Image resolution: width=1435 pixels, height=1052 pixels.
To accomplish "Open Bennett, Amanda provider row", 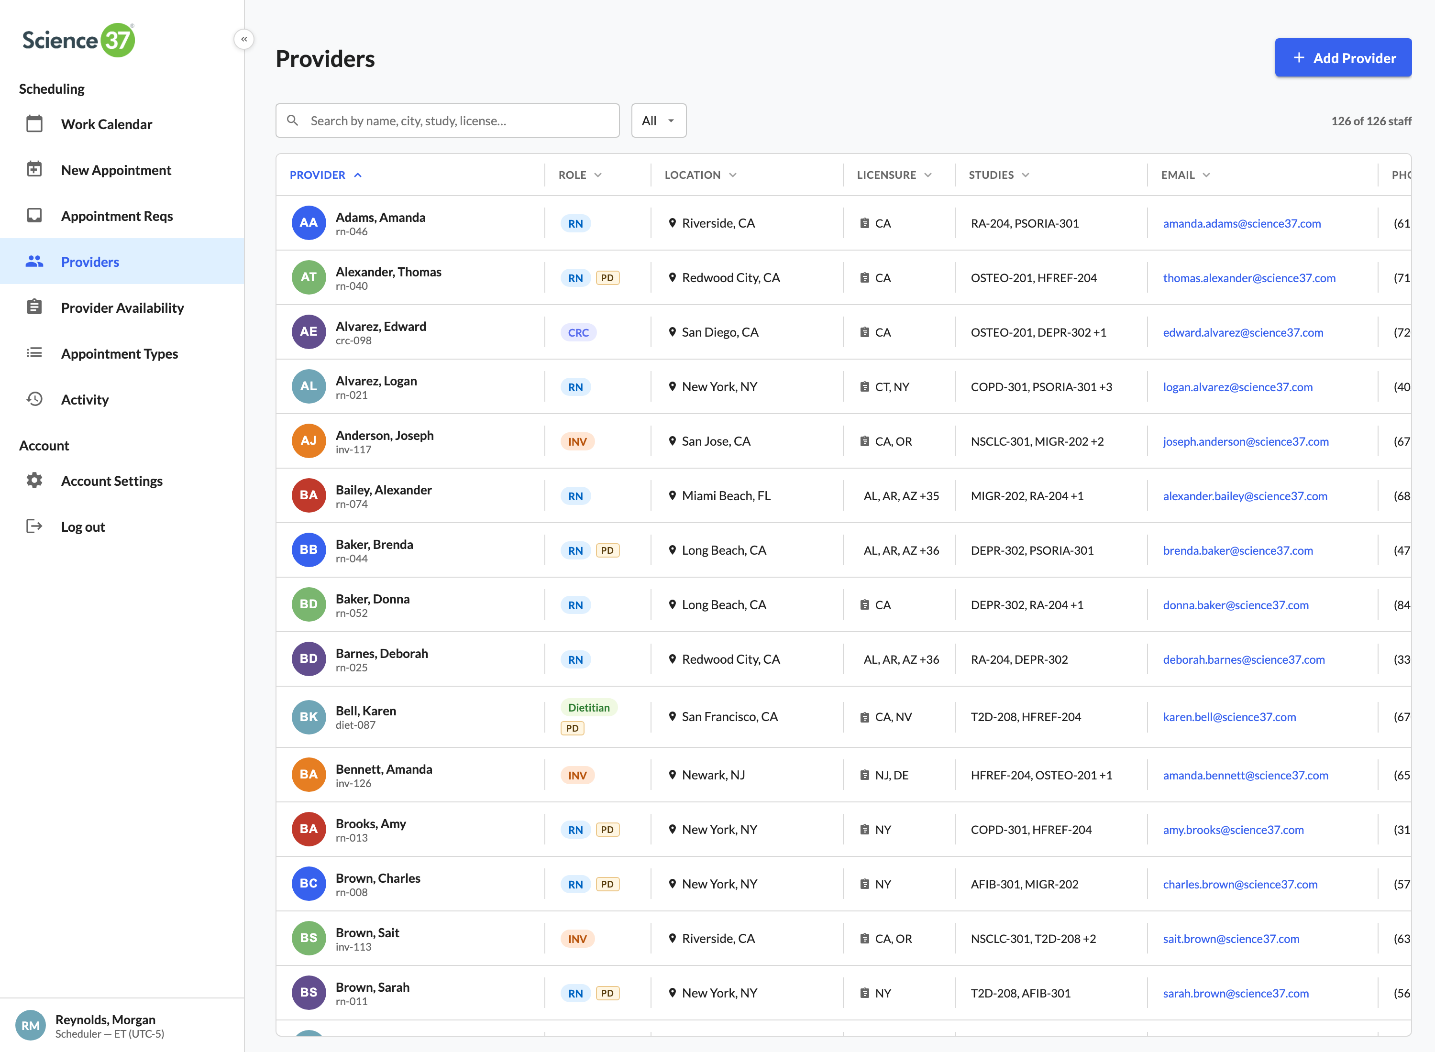I will pyautogui.click(x=843, y=775).
